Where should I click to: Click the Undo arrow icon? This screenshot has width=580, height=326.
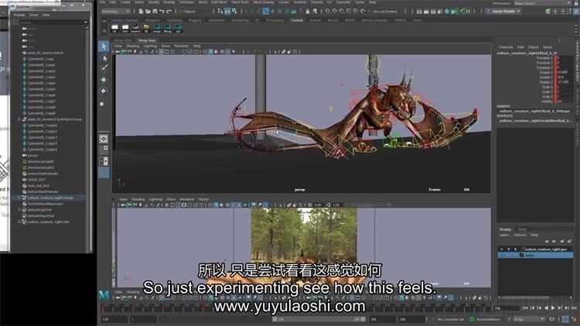(162, 12)
